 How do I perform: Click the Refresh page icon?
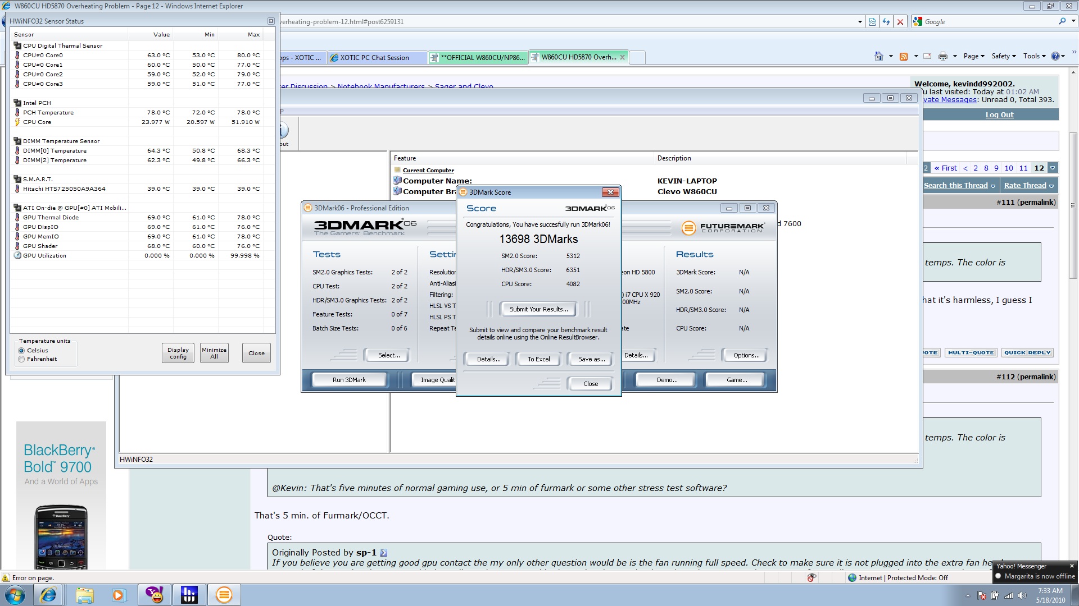pos(886,22)
